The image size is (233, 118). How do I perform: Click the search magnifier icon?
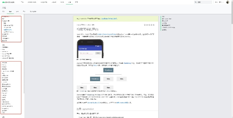click(x=196, y=2)
